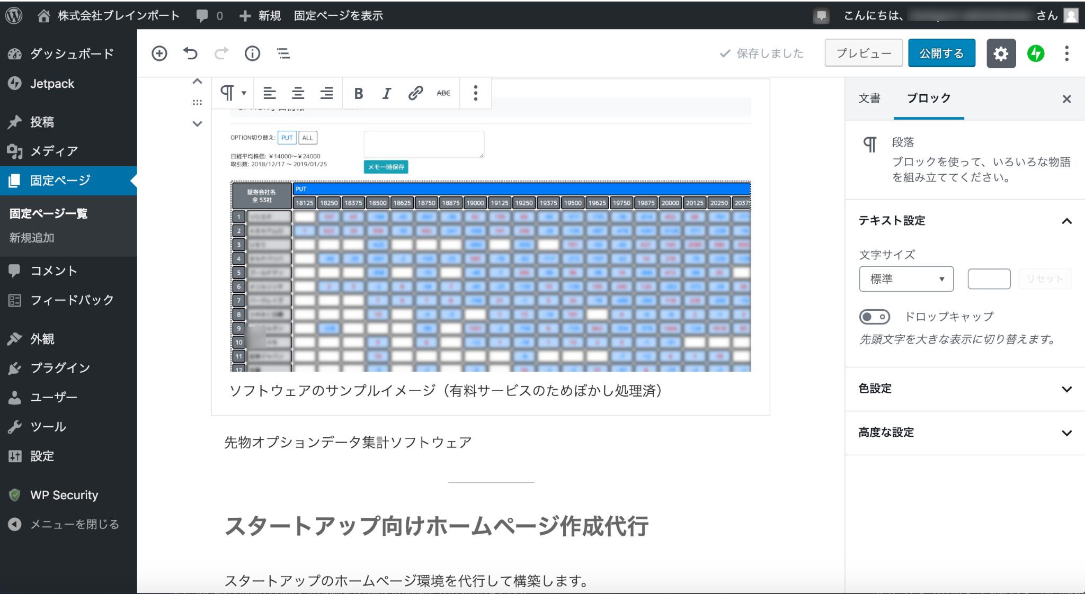Undo the last edit
The height and width of the screenshot is (594, 1085).
[190, 53]
